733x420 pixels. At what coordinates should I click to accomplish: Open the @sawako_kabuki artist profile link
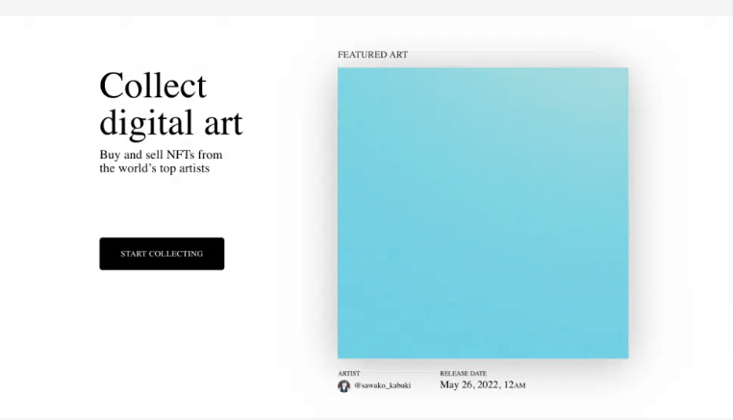[383, 385]
